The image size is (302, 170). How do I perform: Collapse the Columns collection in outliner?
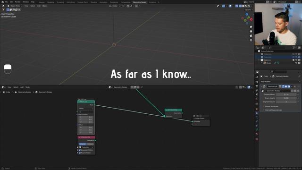[259, 60]
